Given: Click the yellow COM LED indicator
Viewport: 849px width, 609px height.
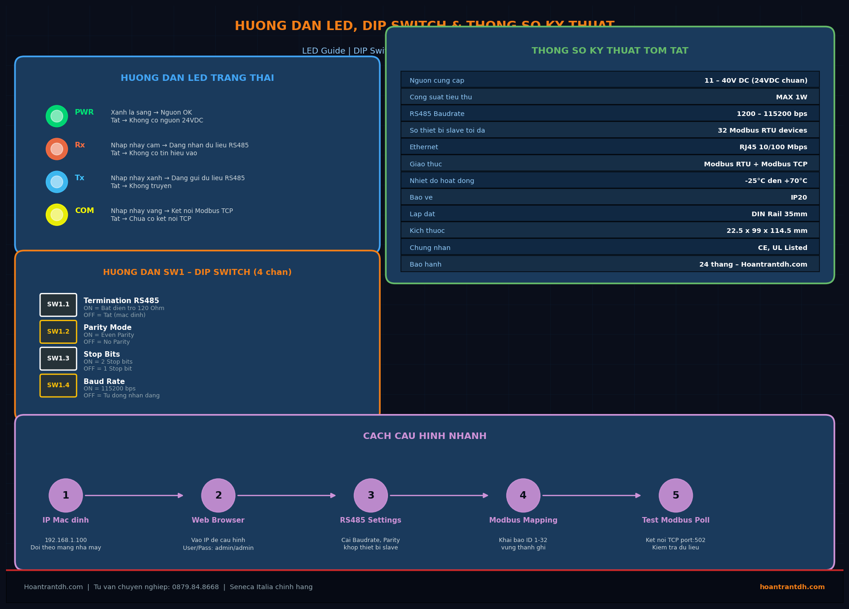Looking at the screenshot, I should click(x=57, y=214).
